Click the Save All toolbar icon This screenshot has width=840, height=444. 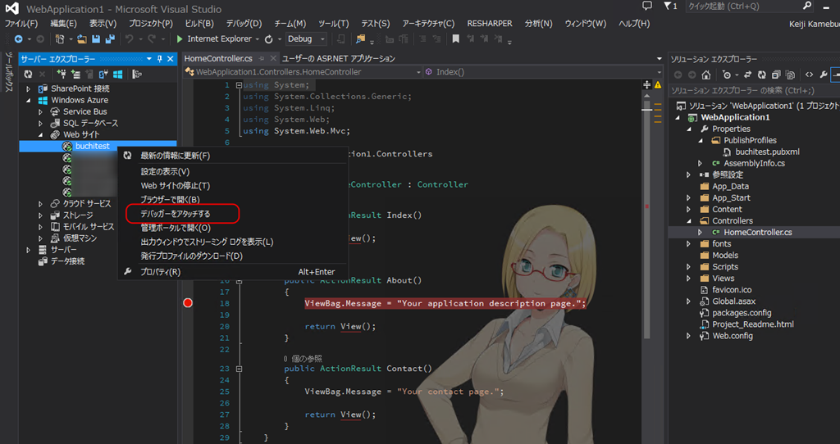click(108, 39)
